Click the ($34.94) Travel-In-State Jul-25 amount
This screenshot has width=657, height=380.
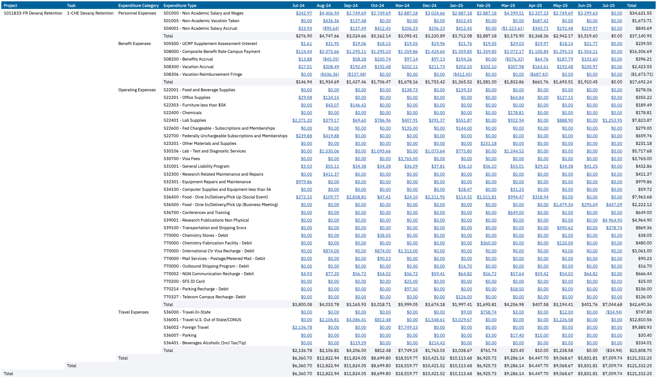[x=614, y=312]
